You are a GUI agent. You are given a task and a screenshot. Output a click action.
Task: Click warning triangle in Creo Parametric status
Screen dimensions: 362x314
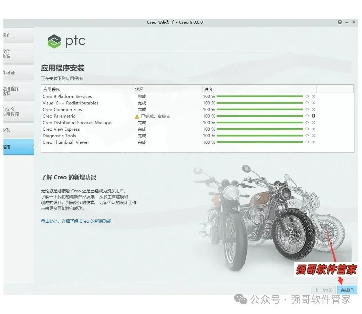click(137, 117)
